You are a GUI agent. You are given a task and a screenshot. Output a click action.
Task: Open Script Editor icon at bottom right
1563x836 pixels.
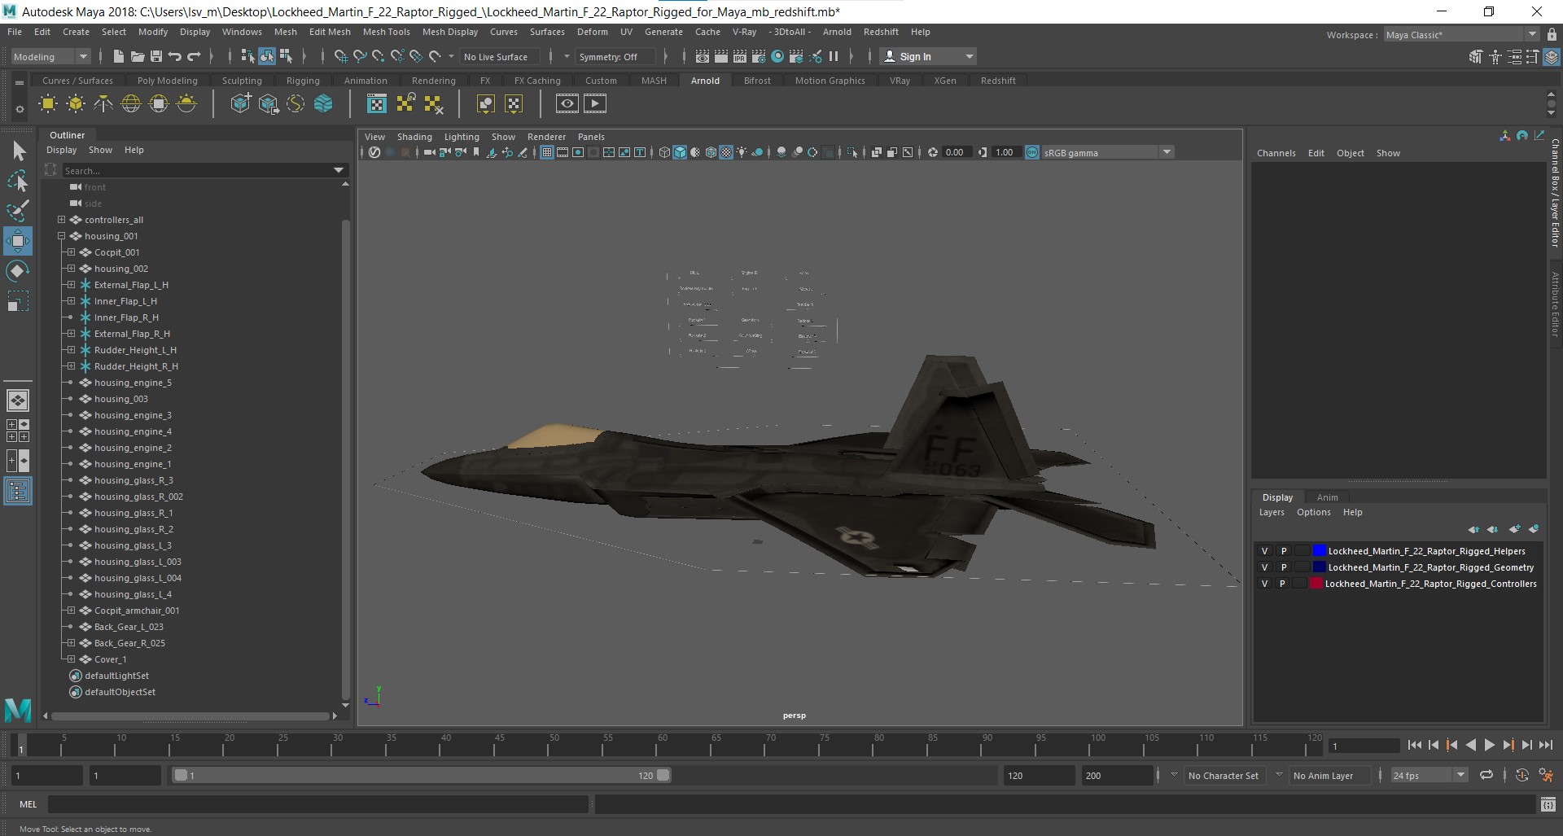(1548, 804)
